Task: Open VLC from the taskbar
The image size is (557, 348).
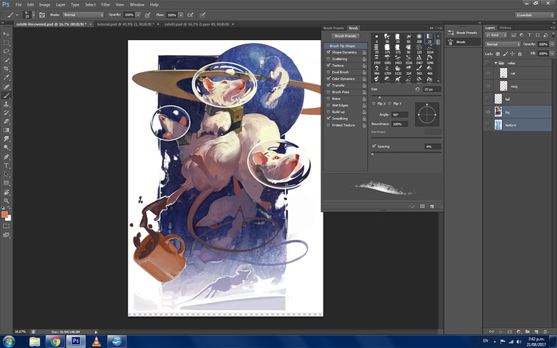Action: click(96, 341)
